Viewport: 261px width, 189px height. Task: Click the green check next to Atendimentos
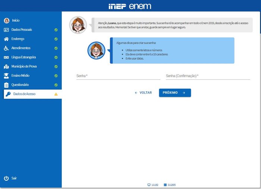56,48
